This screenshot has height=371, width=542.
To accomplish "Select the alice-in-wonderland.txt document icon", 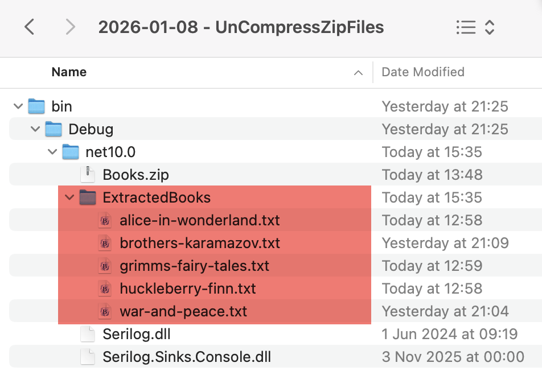I will tap(105, 220).
